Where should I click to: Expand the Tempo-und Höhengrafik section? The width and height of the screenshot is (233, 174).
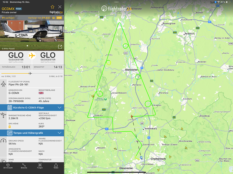point(32,133)
